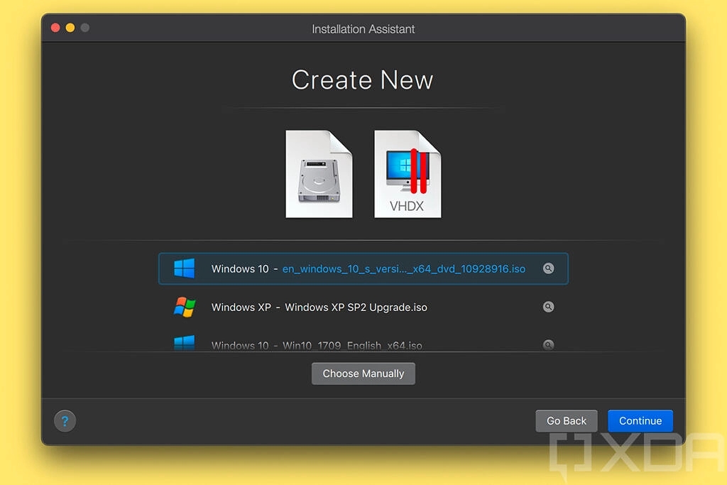Click the Installation Assistant title bar text
This screenshot has width=727, height=485.
tap(363, 29)
